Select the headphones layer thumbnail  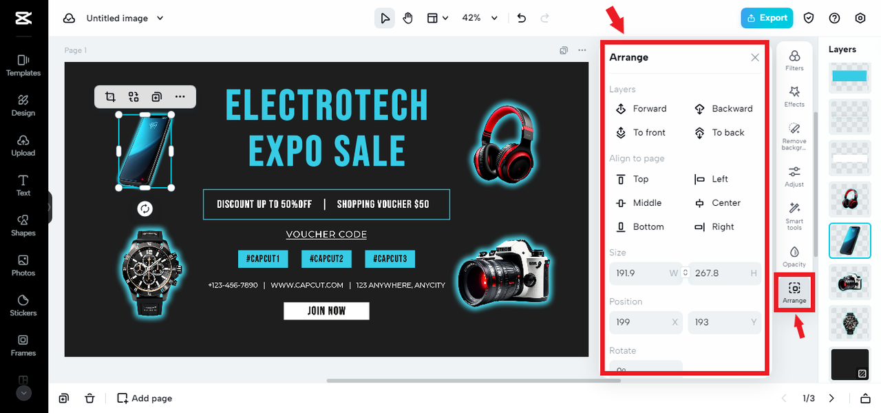point(849,199)
